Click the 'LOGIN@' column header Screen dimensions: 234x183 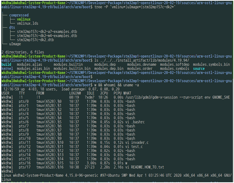click(x=75, y=93)
